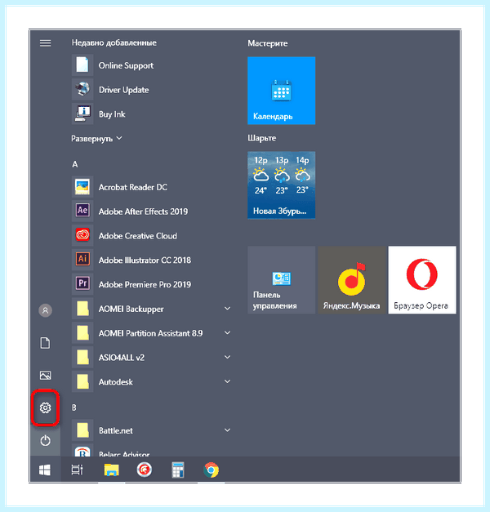Click letter A section header

pos(75,164)
